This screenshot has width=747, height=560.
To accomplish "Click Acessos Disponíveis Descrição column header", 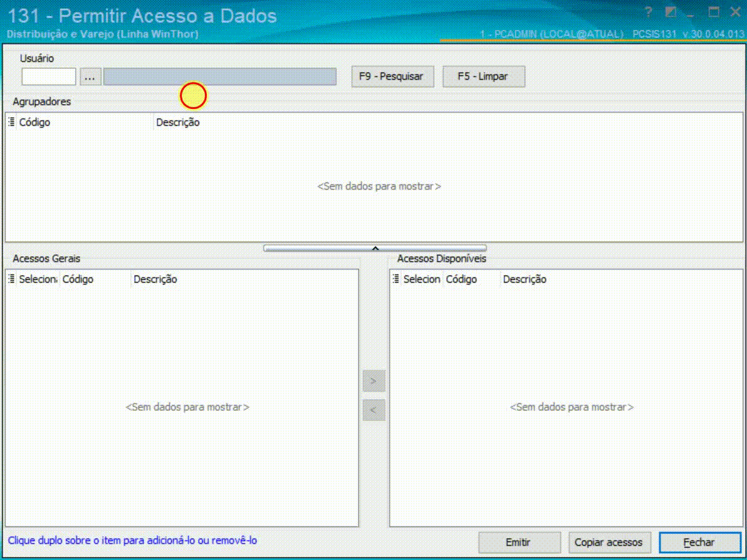I will point(621,279).
